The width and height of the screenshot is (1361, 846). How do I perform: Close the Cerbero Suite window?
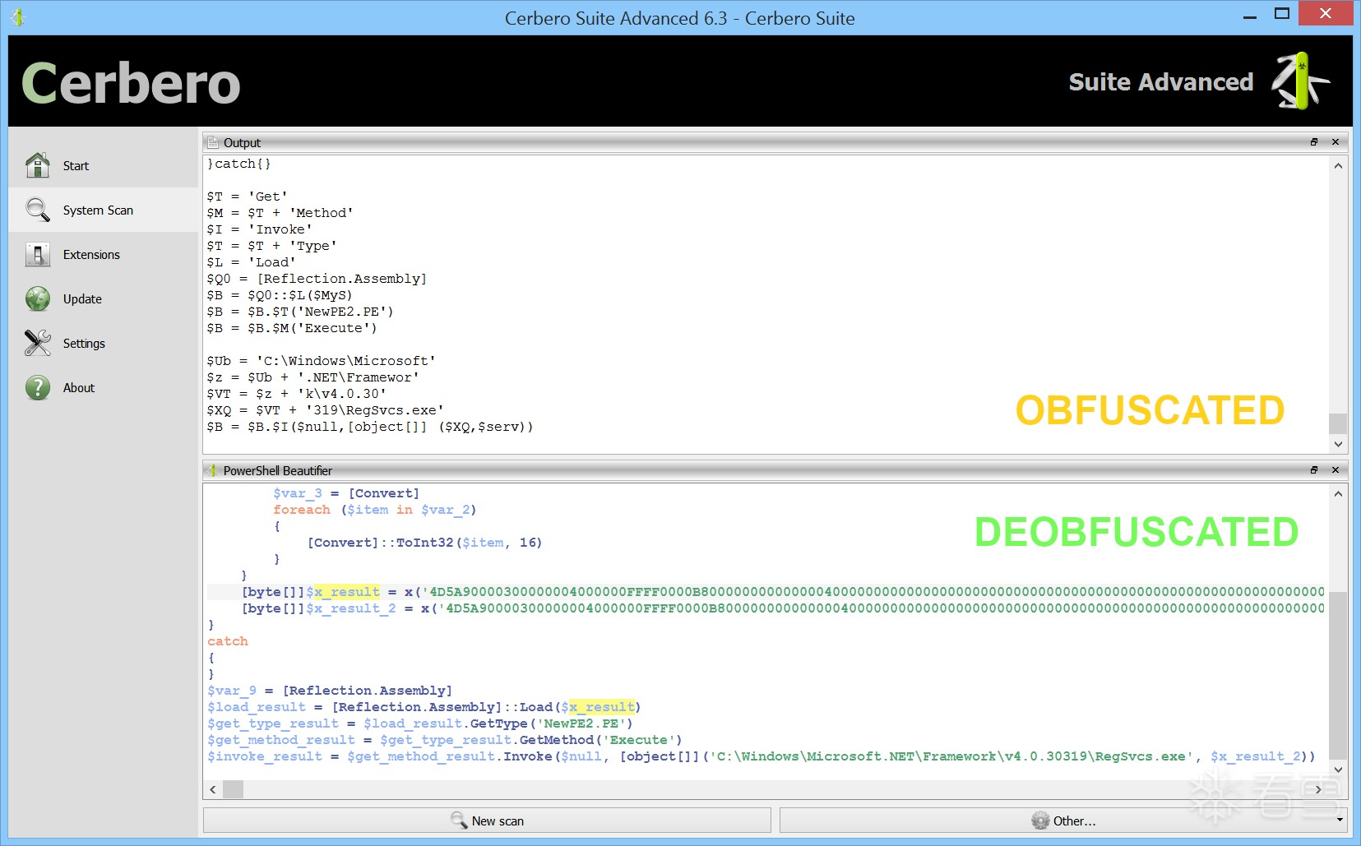tap(1325, 13)
